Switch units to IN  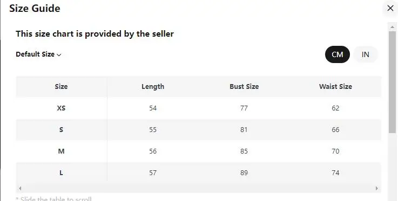coord(365,54)
